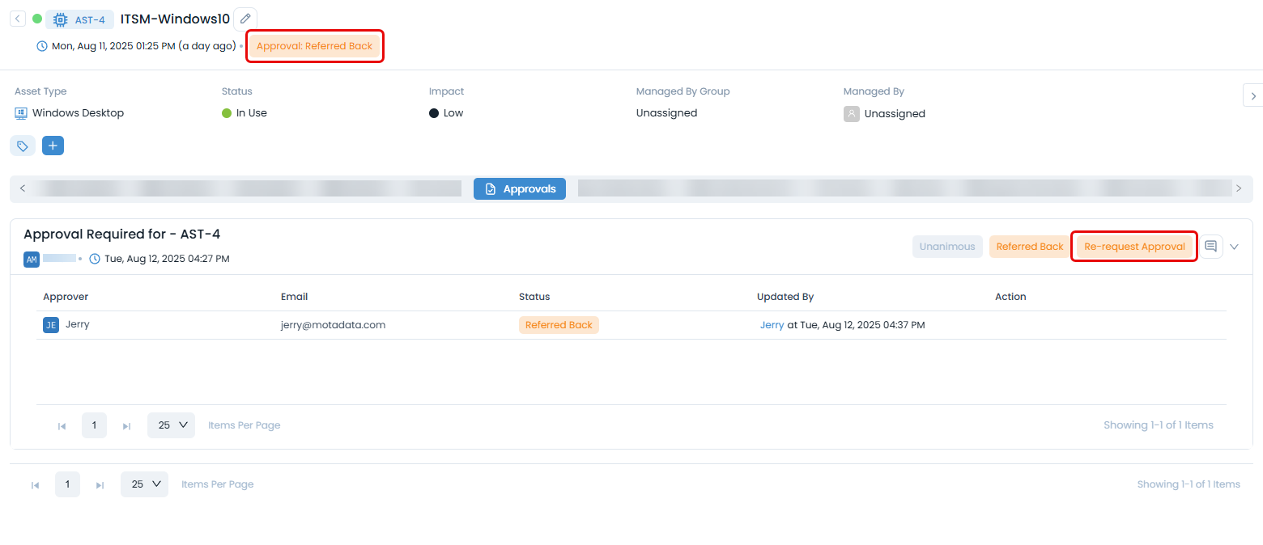Jump to the last page using pagination control
1263x545 pixels.
(x=126, y=425)
